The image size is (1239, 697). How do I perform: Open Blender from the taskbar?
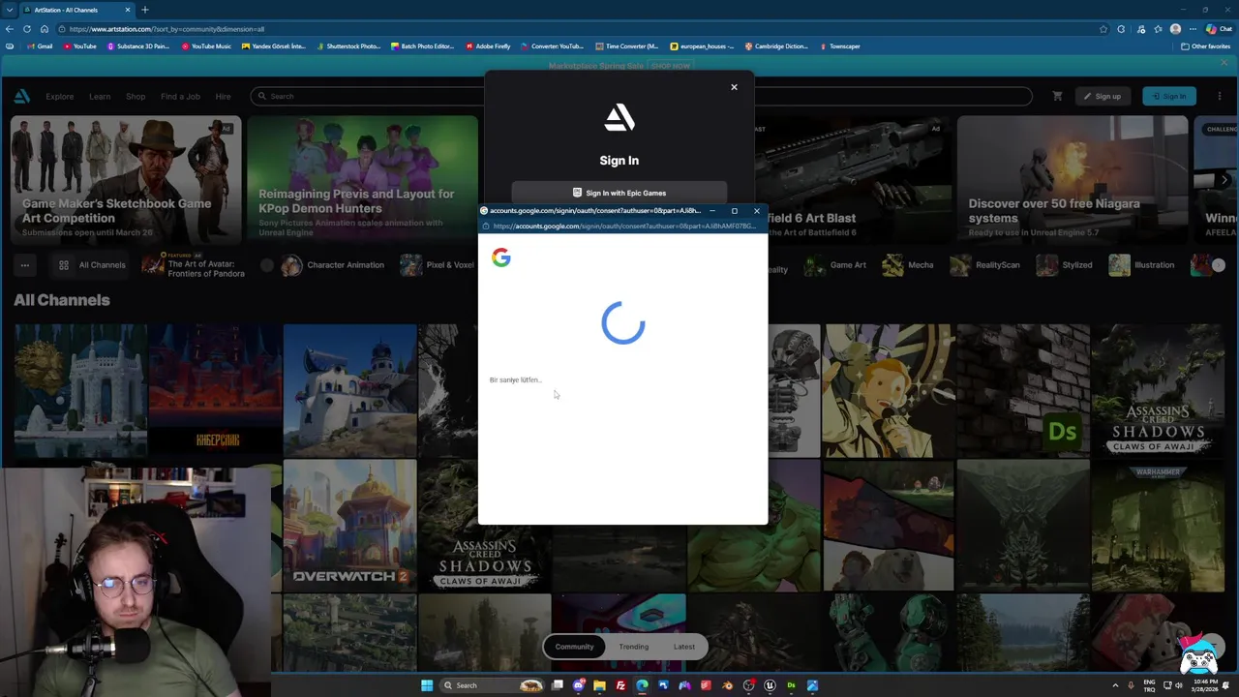pyautogui.click(x=727, y=685)
